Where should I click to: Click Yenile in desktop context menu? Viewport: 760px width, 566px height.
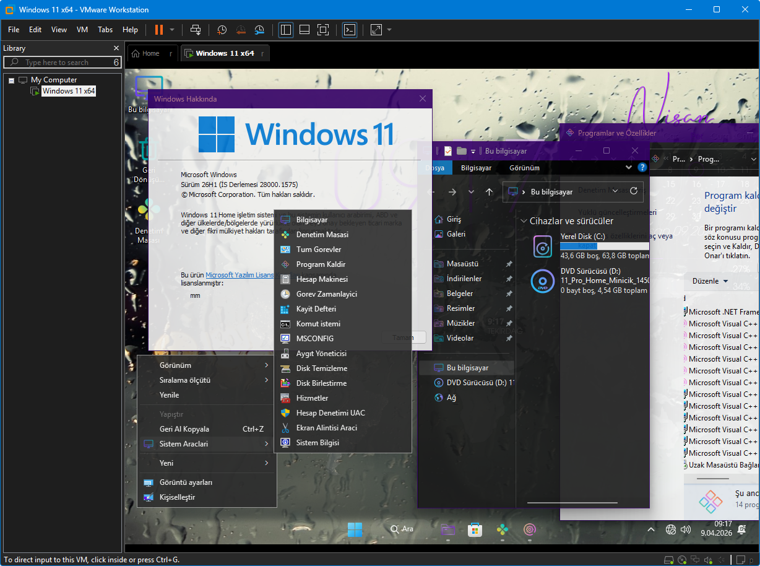205,395
